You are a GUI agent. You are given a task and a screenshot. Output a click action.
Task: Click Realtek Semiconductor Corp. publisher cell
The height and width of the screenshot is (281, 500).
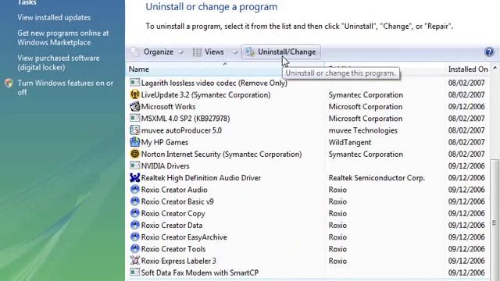[x=377, y=178]
